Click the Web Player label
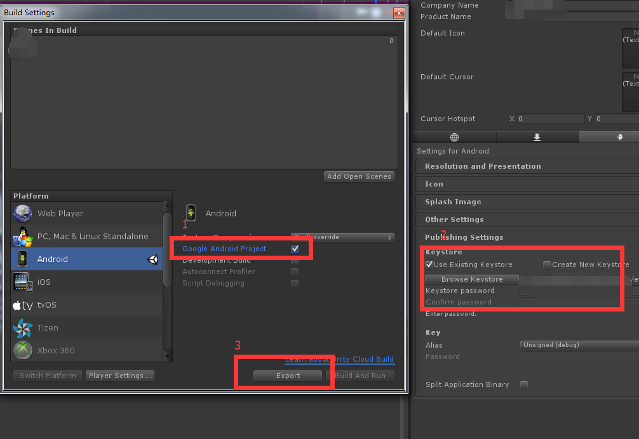The image size is (639, 439). pos(60,214)
